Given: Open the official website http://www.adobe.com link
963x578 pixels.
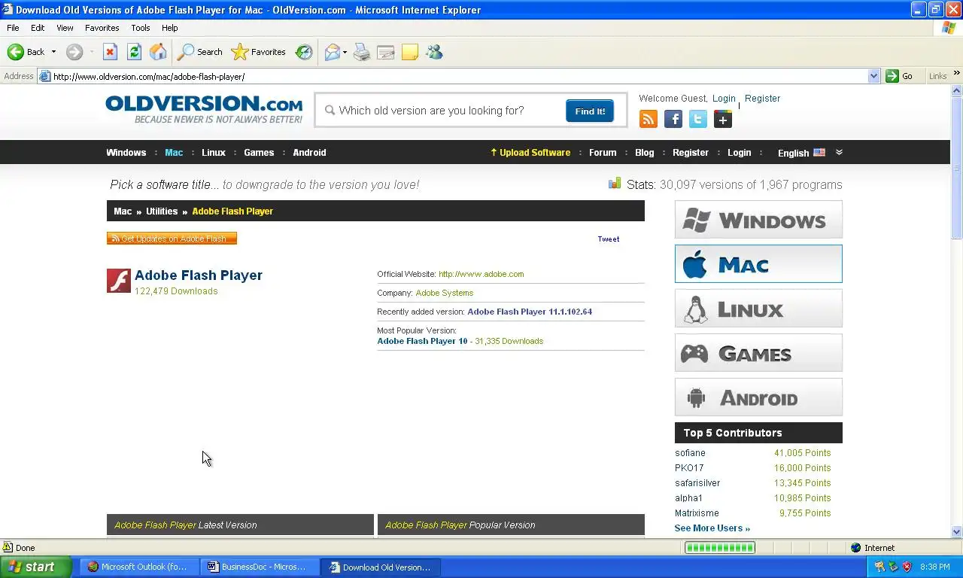Looking at the screenshot, I should [x=481, y=274].
